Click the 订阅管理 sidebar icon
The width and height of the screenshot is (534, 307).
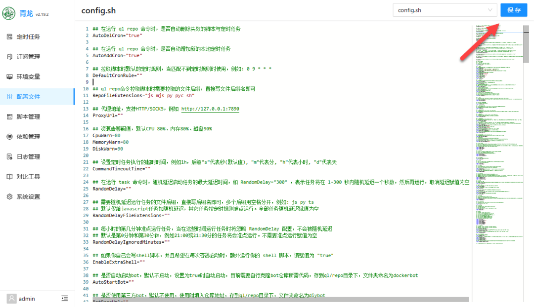click(x=9, y=57)
